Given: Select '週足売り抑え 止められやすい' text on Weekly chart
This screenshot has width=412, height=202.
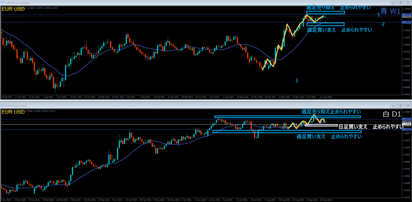Looking at the screenshot, I should coord(338,7).
